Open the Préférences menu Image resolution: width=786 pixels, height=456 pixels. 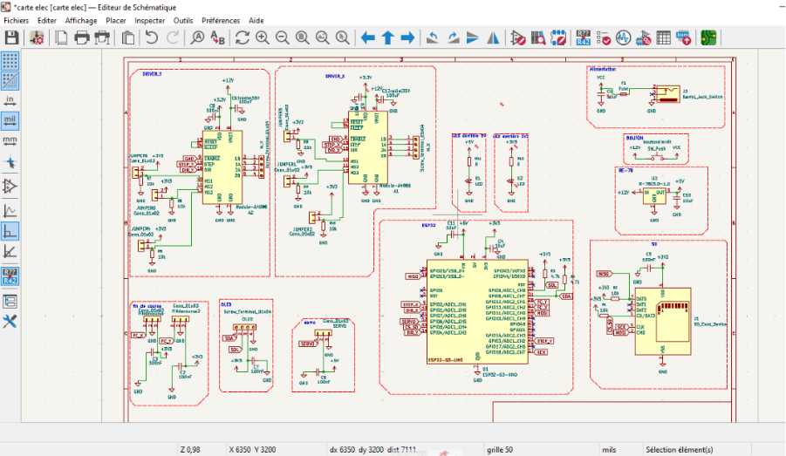tap(221, 21)
